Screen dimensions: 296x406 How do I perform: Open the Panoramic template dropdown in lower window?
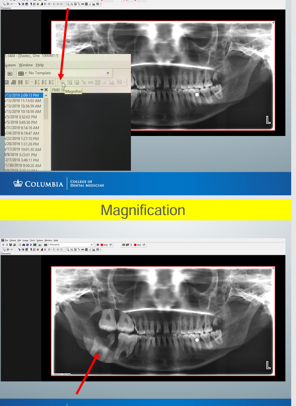(x=92, y=244)
